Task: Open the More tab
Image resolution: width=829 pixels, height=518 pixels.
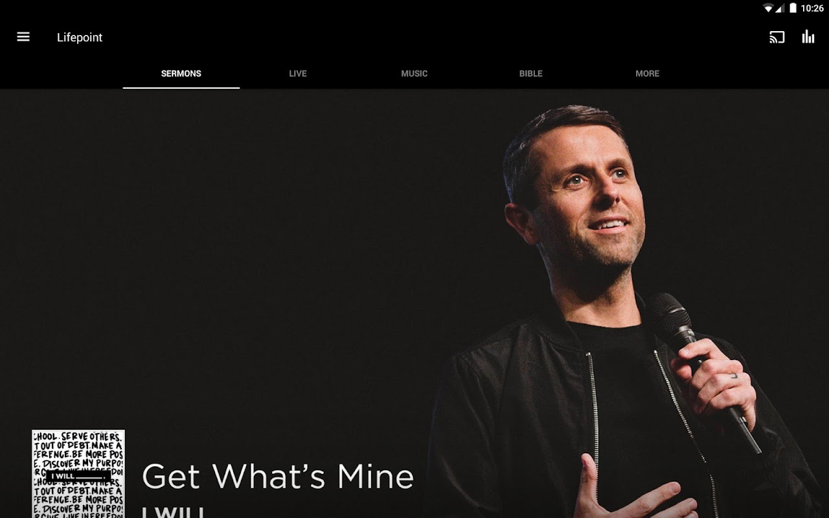Action: pos(648,74)
